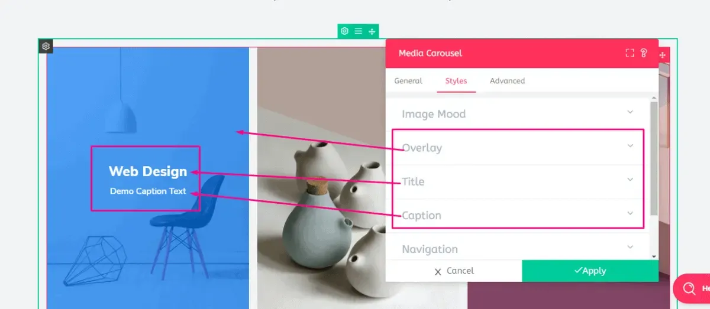
Task: Click the green Apply button
Action: tap(590, 271)
